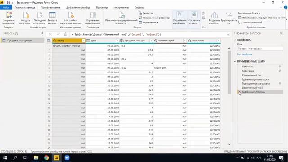The width and height of the screenshot is (288, 162).
Task: Click data type icon of Комментарий column
Action: 156,40
